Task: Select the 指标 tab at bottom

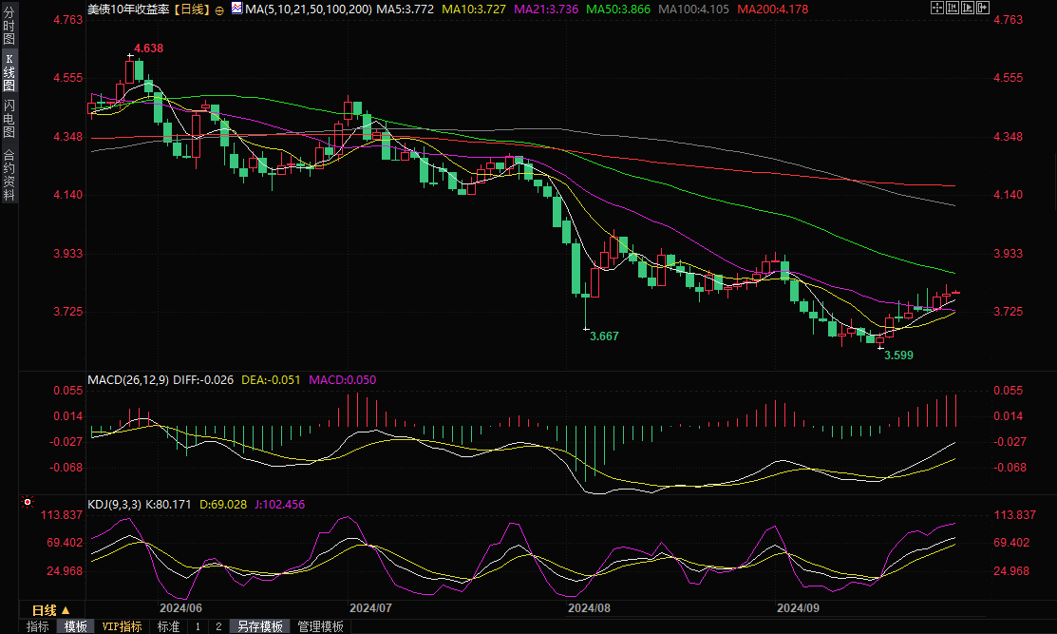Action: [x=38, y=626]
